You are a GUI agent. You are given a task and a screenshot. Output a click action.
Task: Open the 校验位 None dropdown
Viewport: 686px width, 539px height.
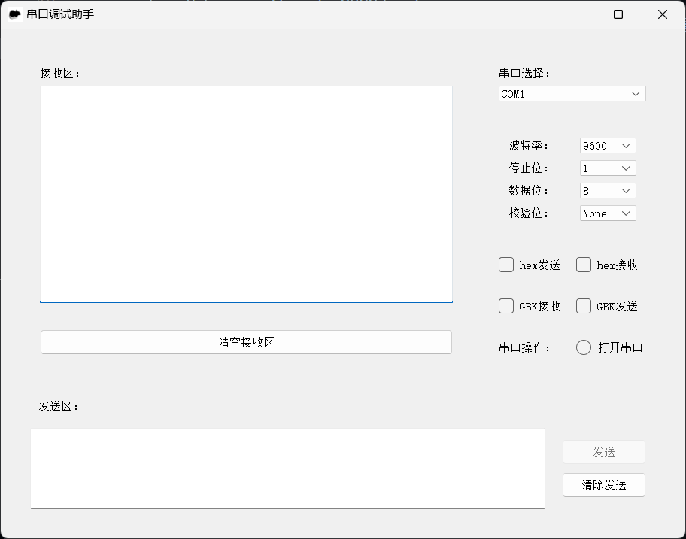(608, 213)
